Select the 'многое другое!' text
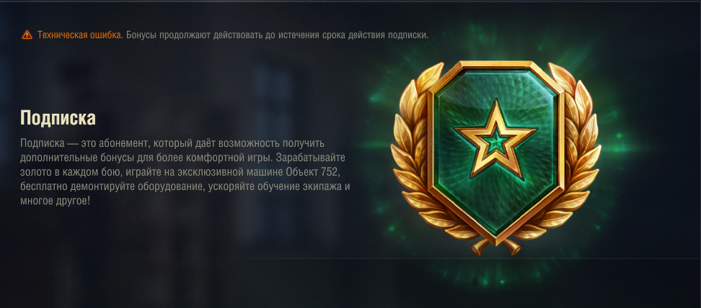 pos(55,201)
